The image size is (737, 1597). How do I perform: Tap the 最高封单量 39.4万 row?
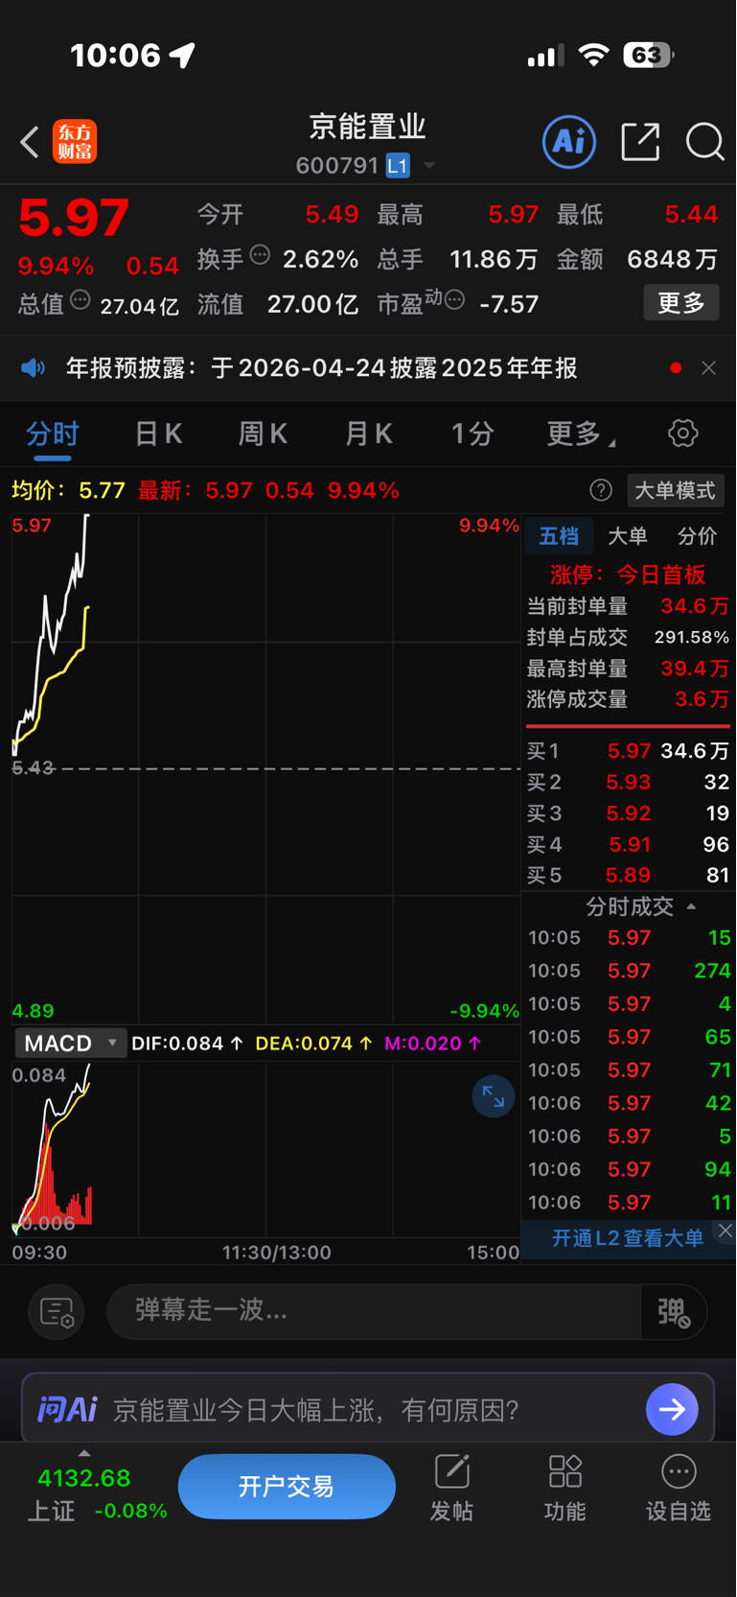tap(629, 669)
